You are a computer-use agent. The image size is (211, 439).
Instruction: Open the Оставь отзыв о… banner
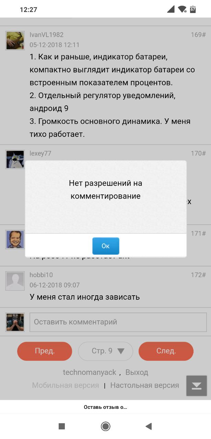point(105,407)
